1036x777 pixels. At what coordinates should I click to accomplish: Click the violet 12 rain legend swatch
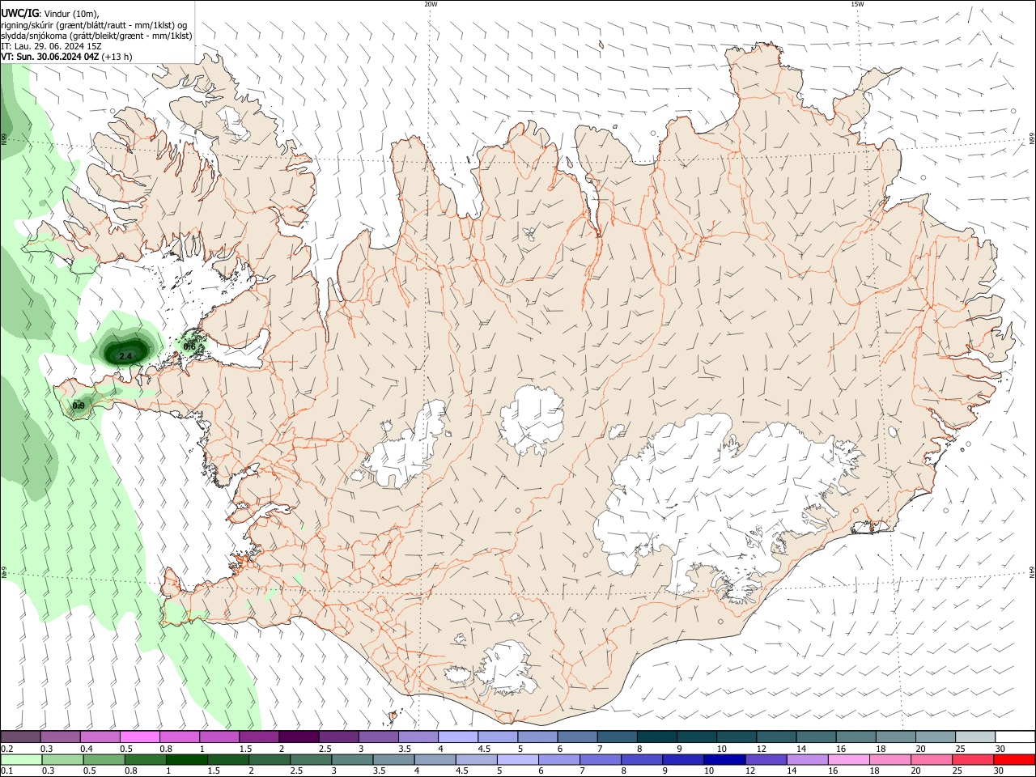click(x=765, y=759)
